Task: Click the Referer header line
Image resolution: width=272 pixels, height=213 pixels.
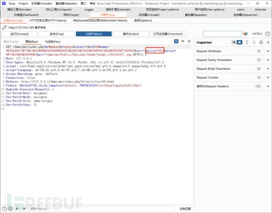Action: pos(60,81)
